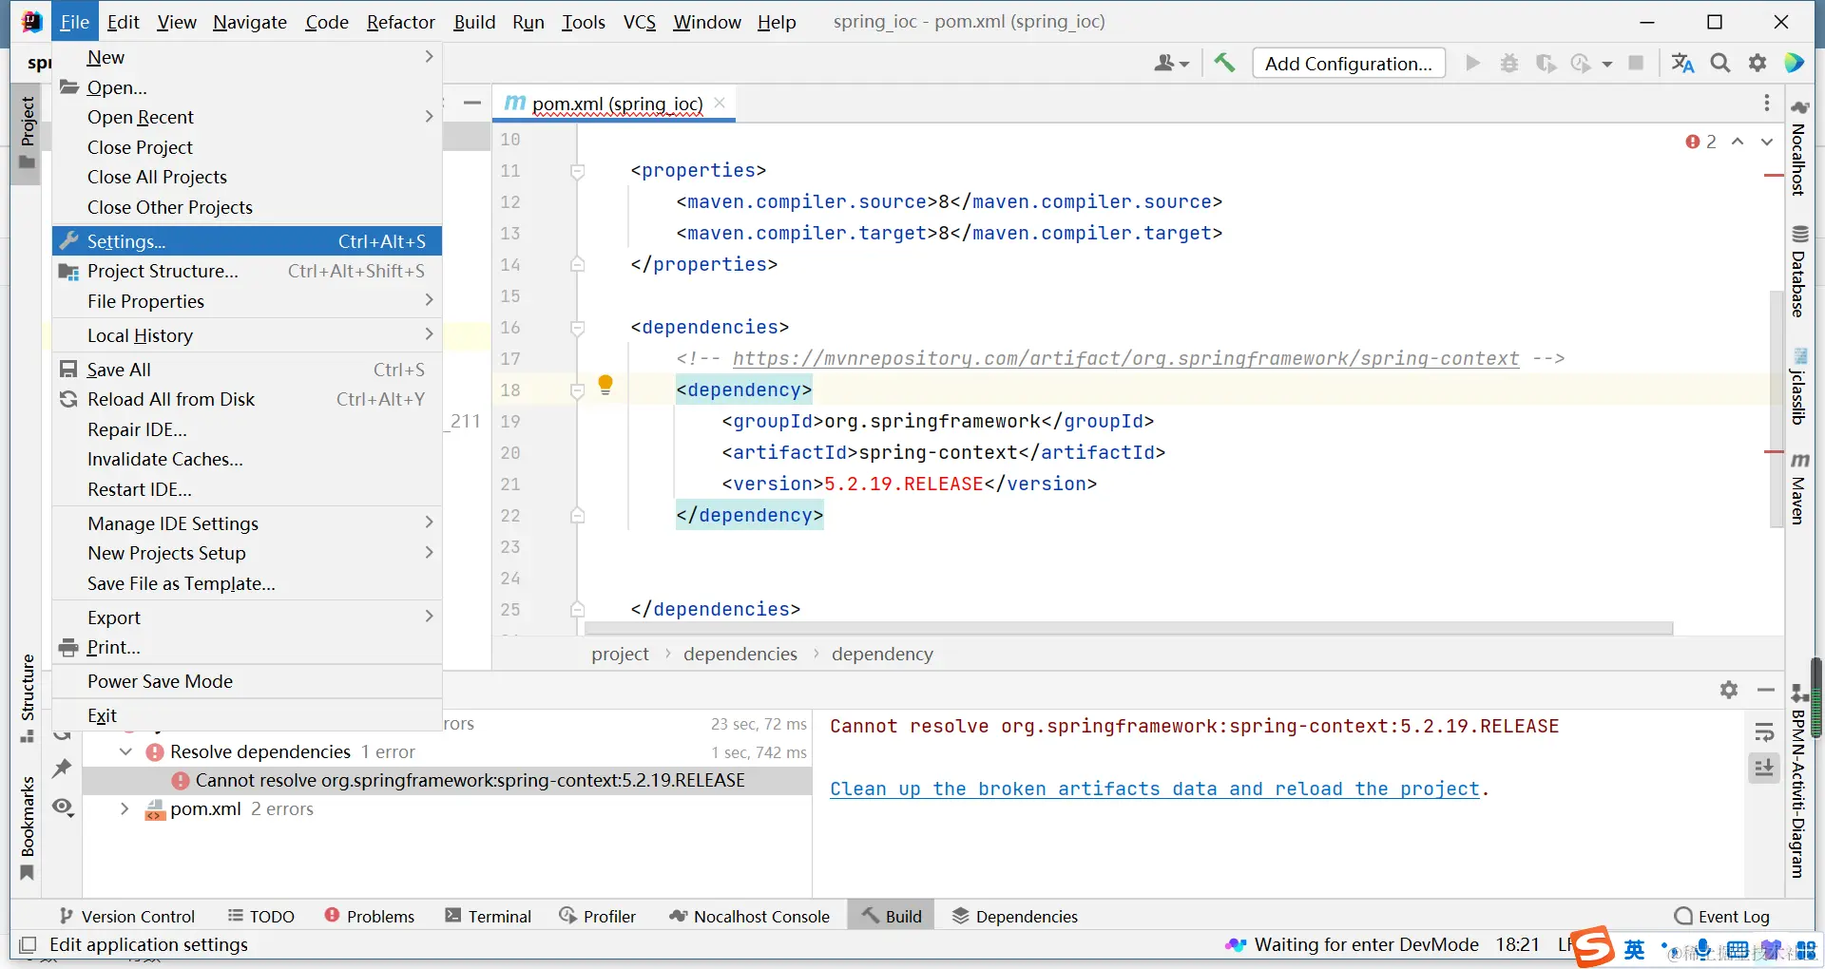Click the Search Everywhere magnifier icon
Viewport: 1825px width, 969px height.
1720,63
